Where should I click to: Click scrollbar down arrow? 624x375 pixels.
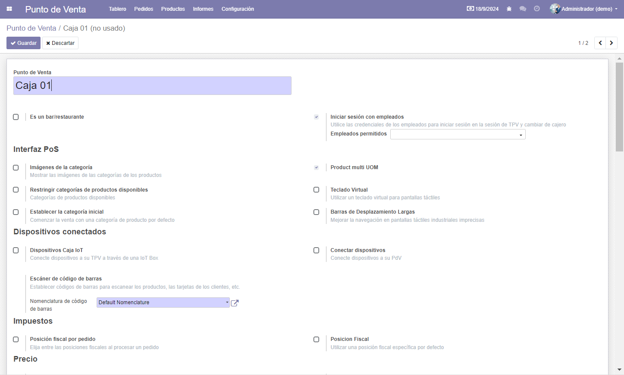coord(620,370)
